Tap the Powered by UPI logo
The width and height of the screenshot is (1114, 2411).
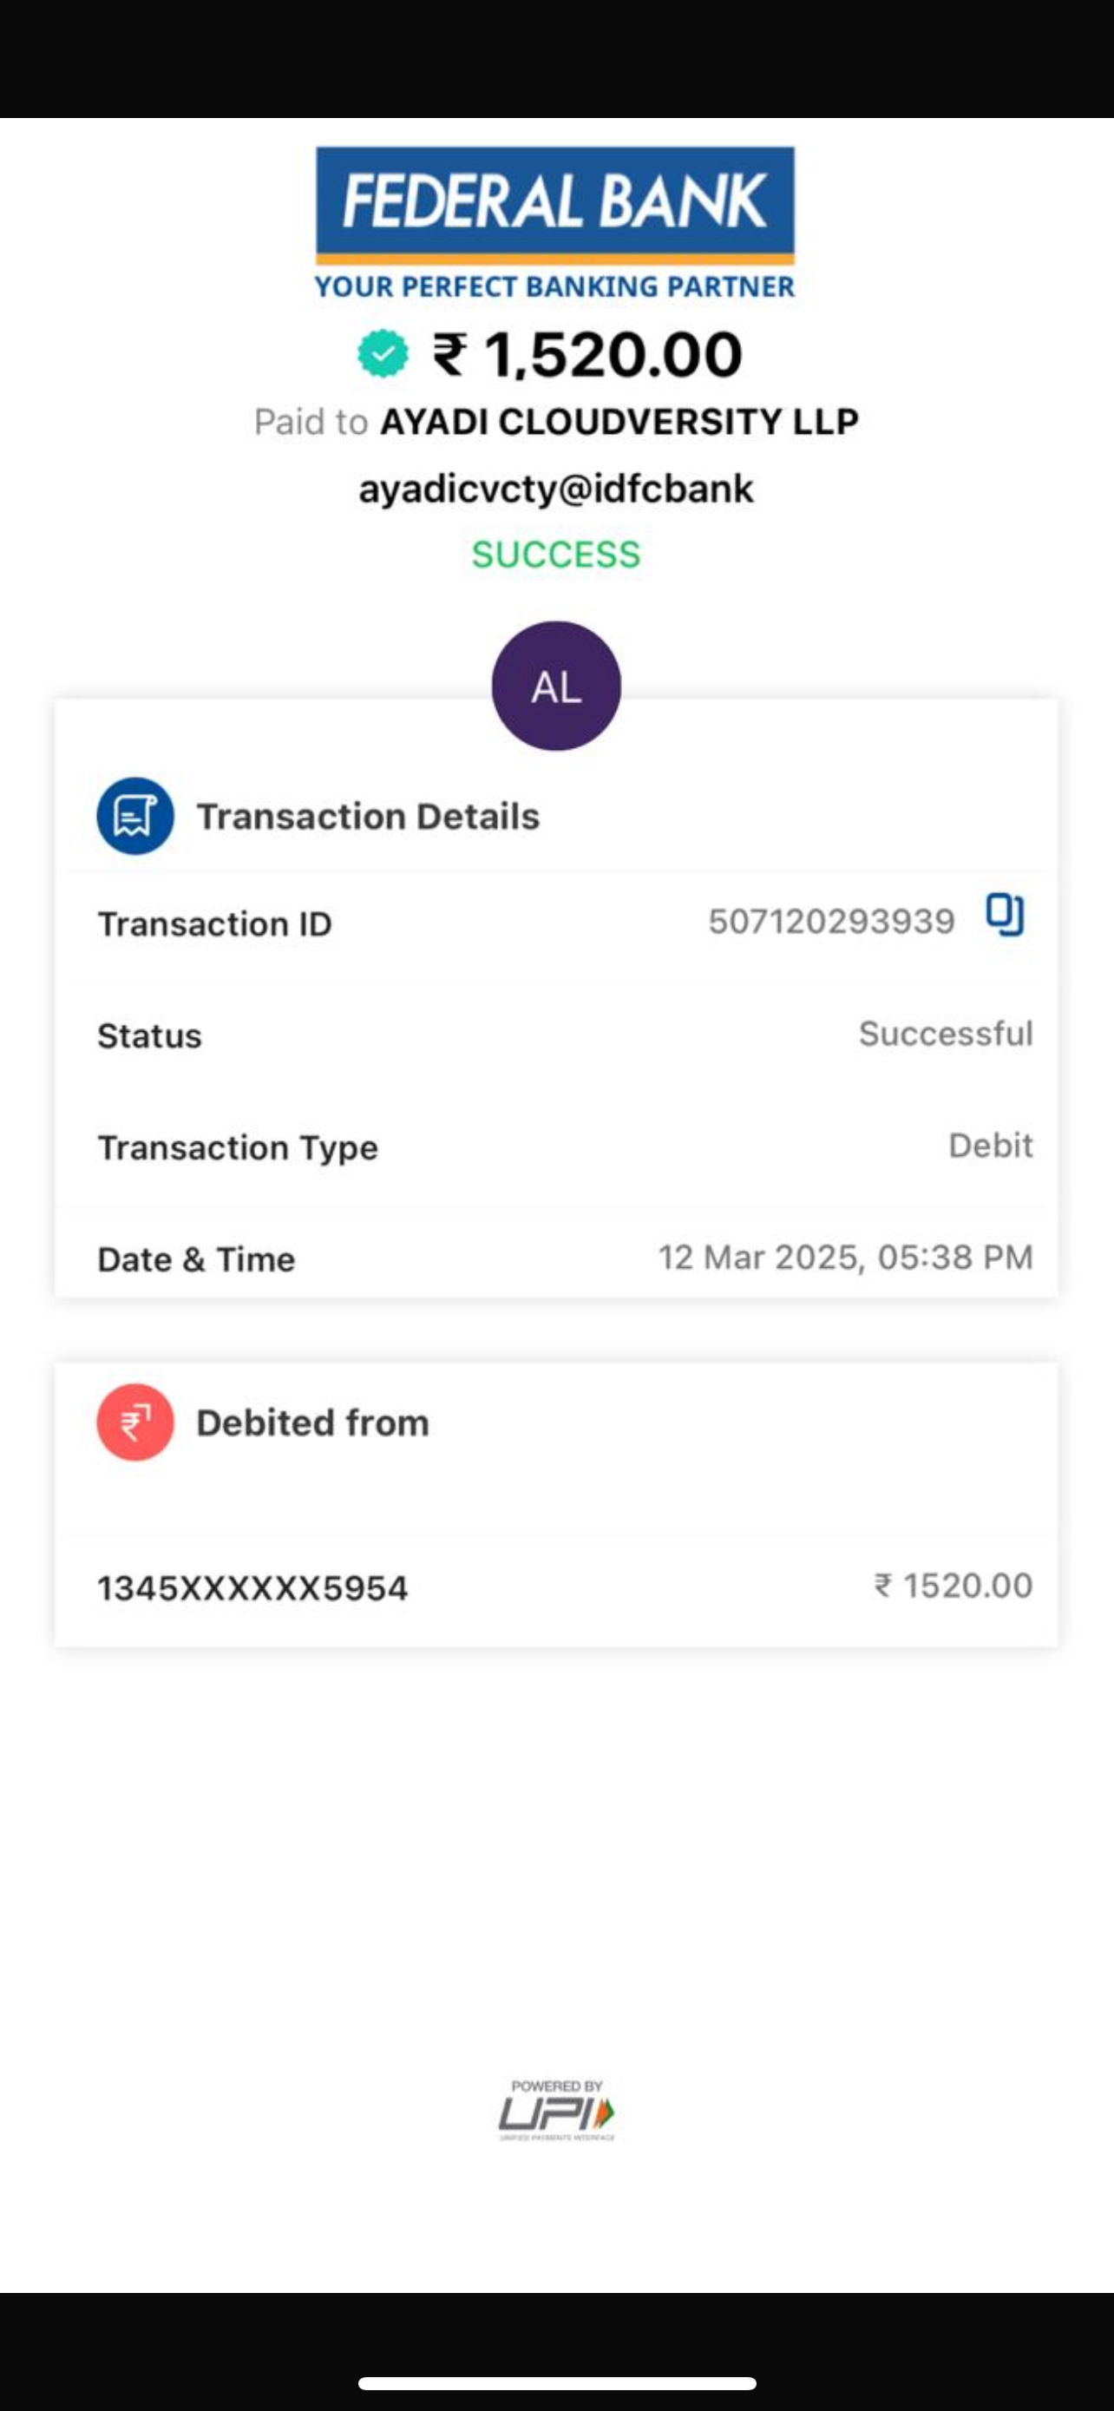tap(556, 2111)
